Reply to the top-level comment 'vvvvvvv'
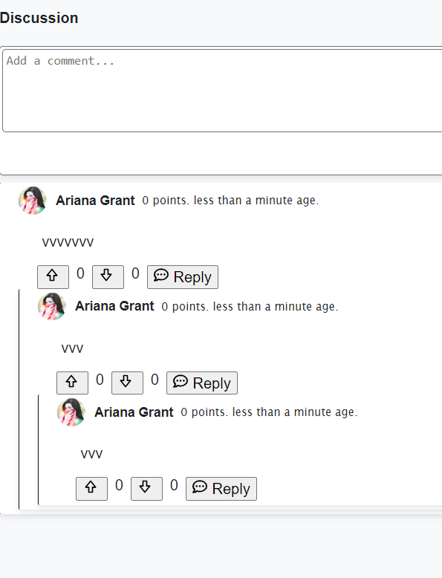 183,277
